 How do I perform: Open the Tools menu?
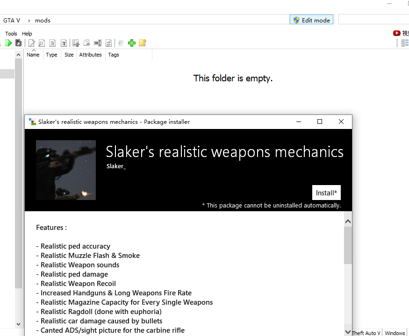click(x=11, y=34)
